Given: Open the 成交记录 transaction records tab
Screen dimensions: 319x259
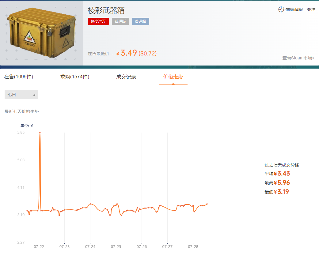Looking at the screenshot, I should point(127,77).
